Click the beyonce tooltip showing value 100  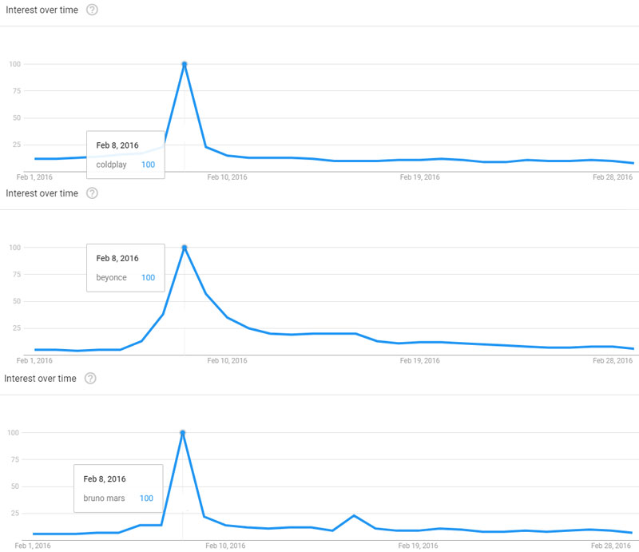tap(125, 268)
